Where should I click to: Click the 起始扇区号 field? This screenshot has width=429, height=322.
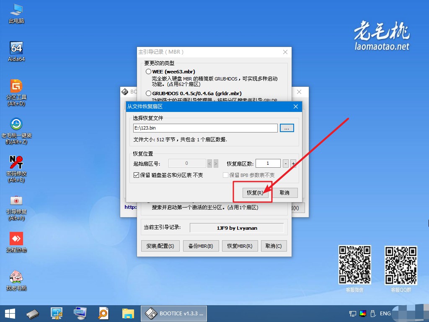[x=187, y=164]
